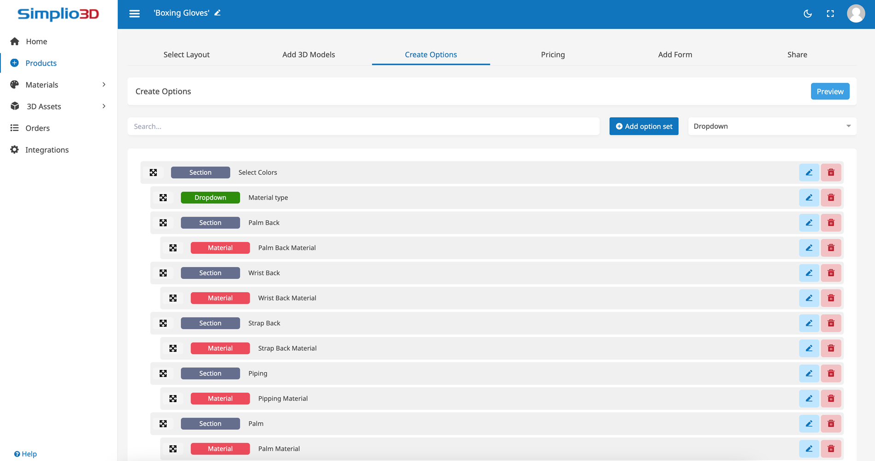
Task: Edit the Material type dropdown option
Action: (x=809, y=198)
